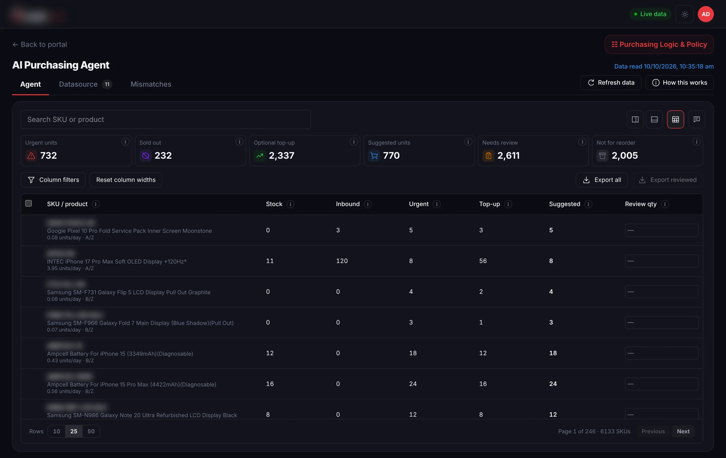Image resolution: width=726 pixels, height=458 pixels.
Task: Toggle the light/dark theme sun icon
Action: 685,14
